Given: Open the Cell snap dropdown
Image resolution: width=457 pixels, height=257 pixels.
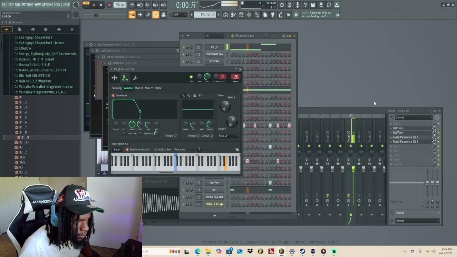Looking at the screenshot, I should tap(180, 15).
